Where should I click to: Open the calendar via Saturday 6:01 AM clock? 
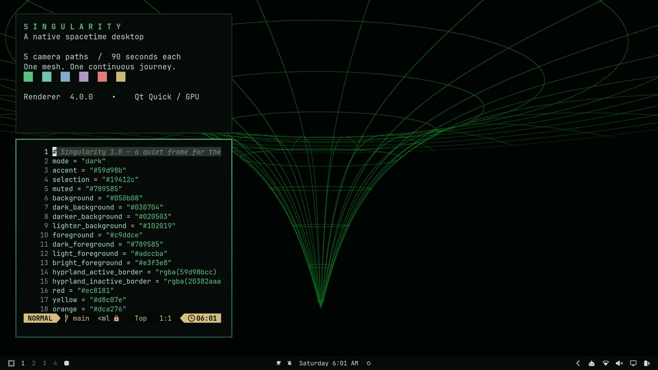tap(329, 363)
